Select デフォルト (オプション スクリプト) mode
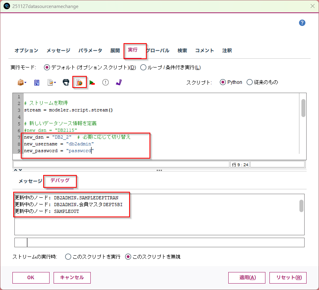 (47, 67)
